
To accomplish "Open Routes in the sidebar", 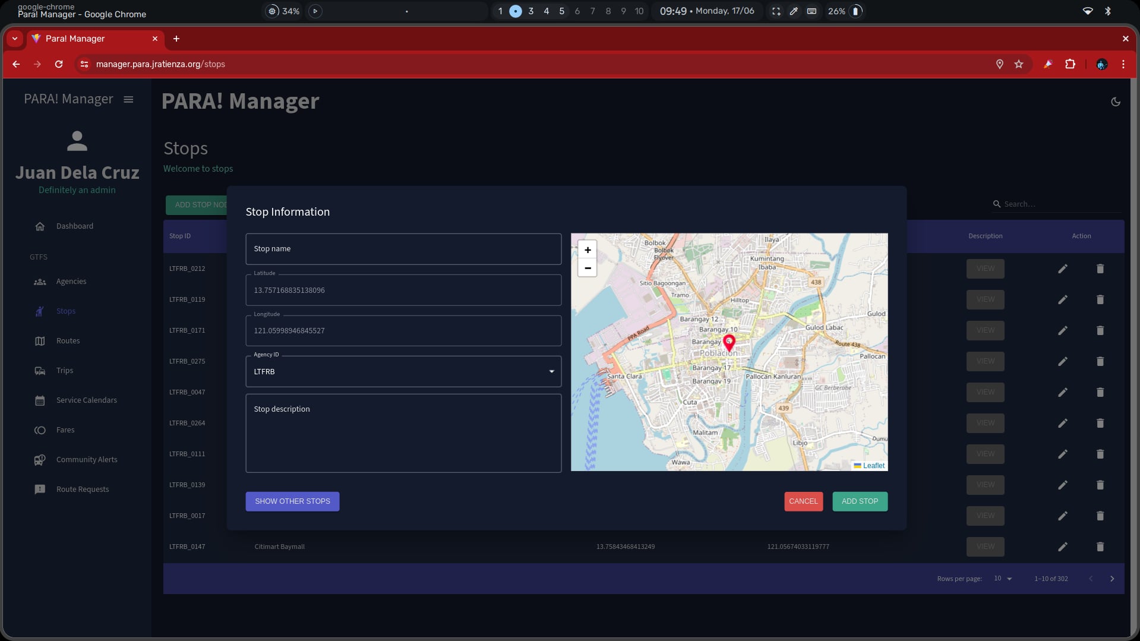I will point(68,341).
